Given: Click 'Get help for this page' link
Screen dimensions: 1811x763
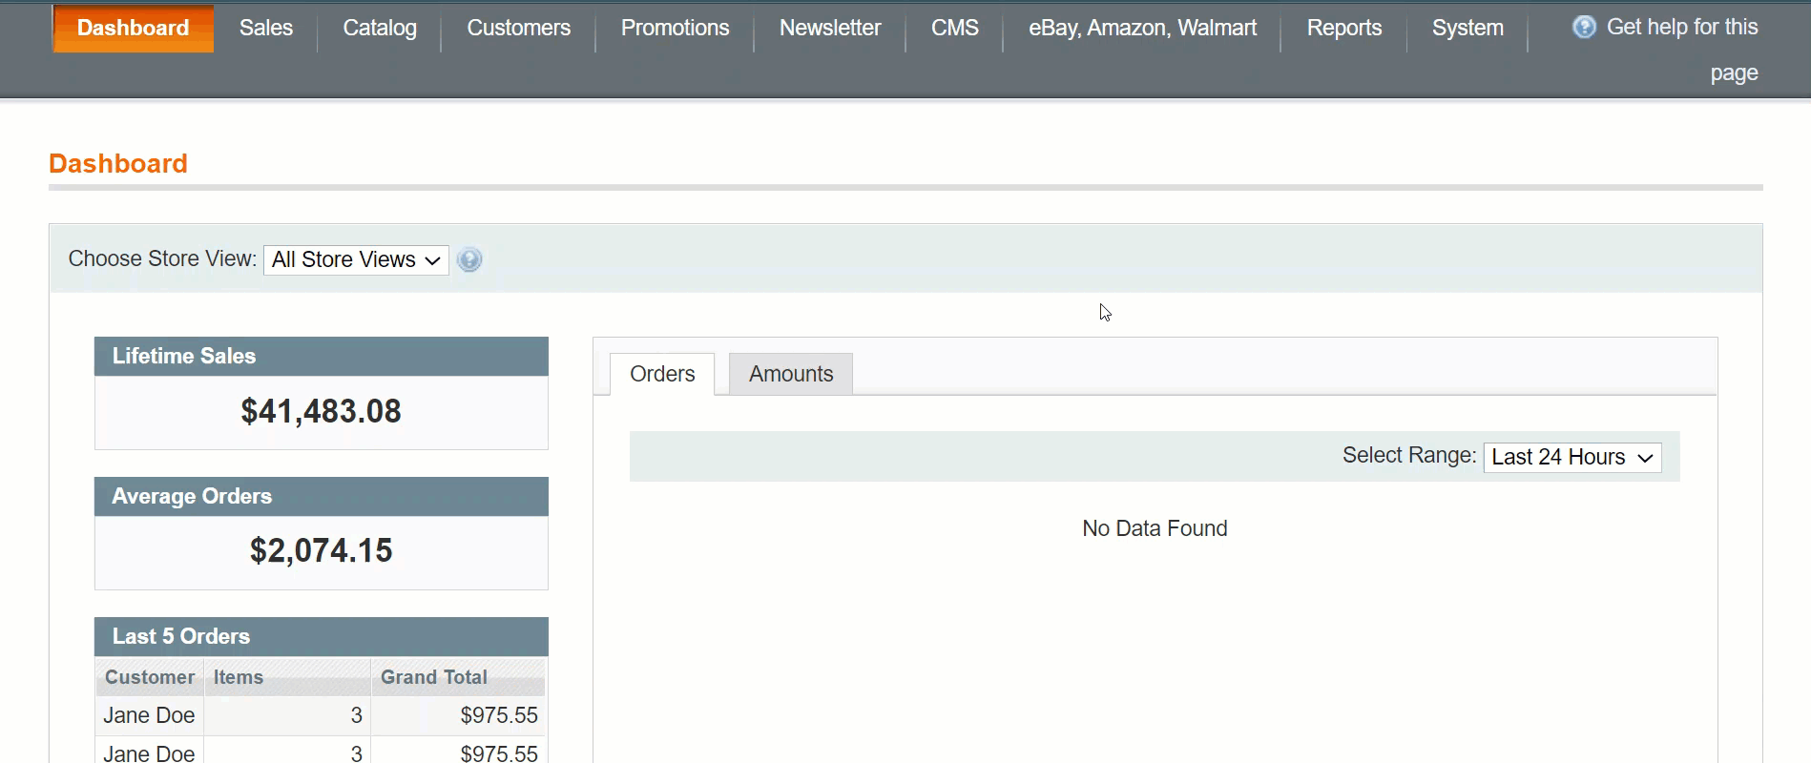Looking at the screenshot, I should (1681, 28).
